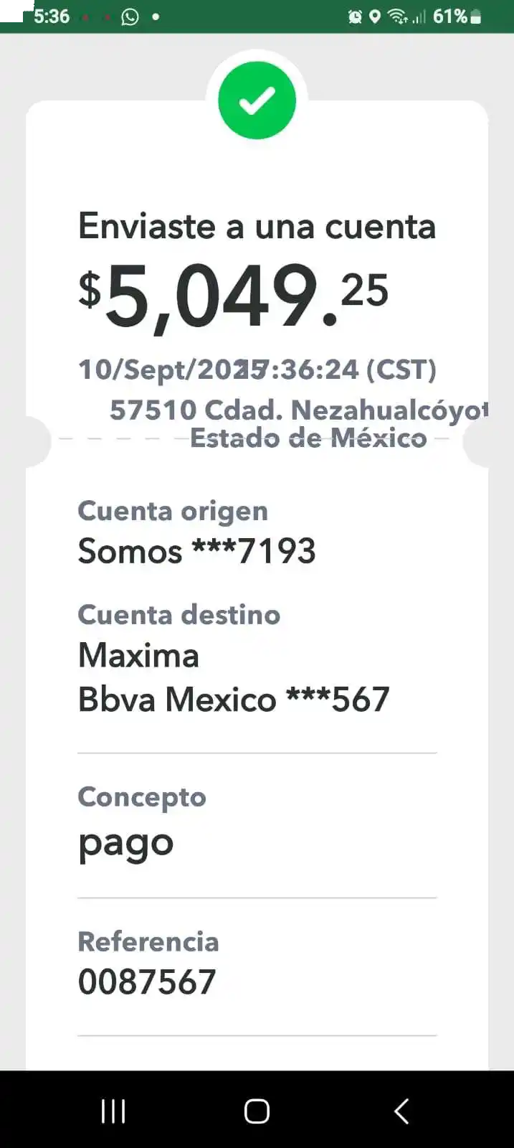Tap the reference number 0087567
Screen dimensions: 514x1148
[x=147, y=982]
